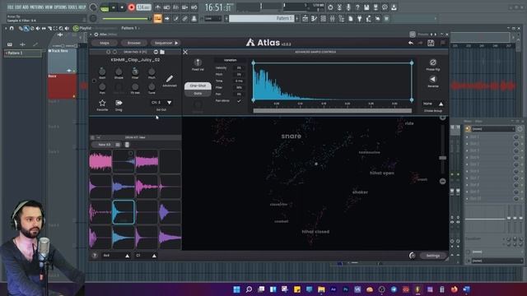Click the waveform scrollbar under the sample
This screenshot has width=527, height=296.
click(332, 110)
